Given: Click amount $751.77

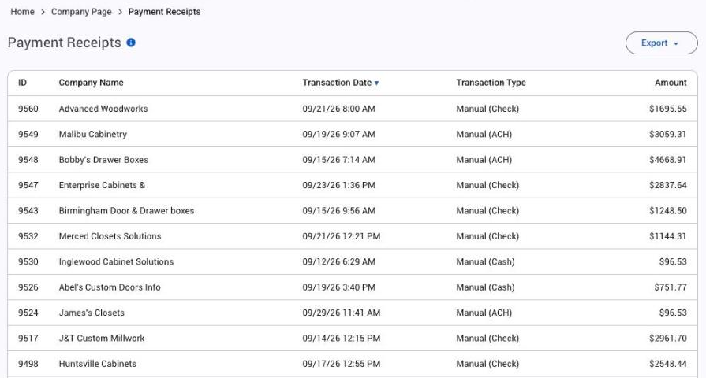Looking at the screenshot, I should tap(671, 287).
